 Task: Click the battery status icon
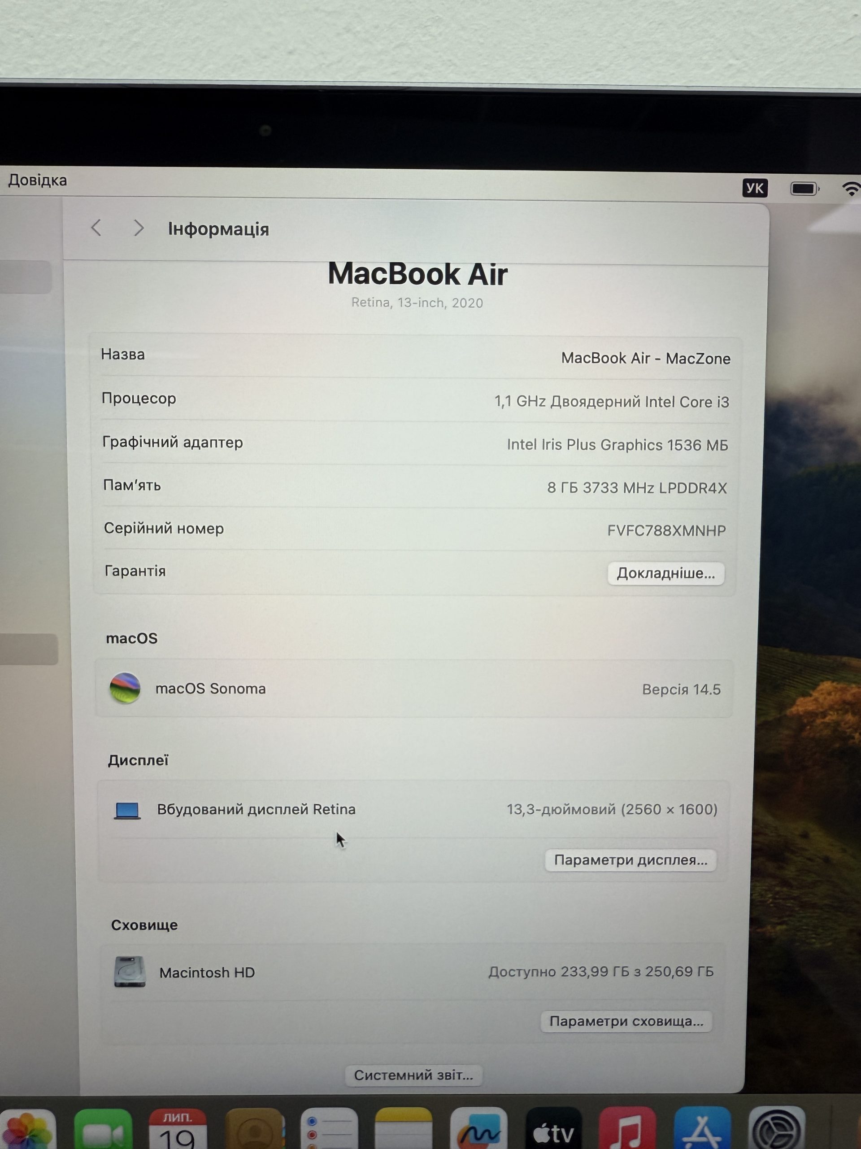(804, 189)
